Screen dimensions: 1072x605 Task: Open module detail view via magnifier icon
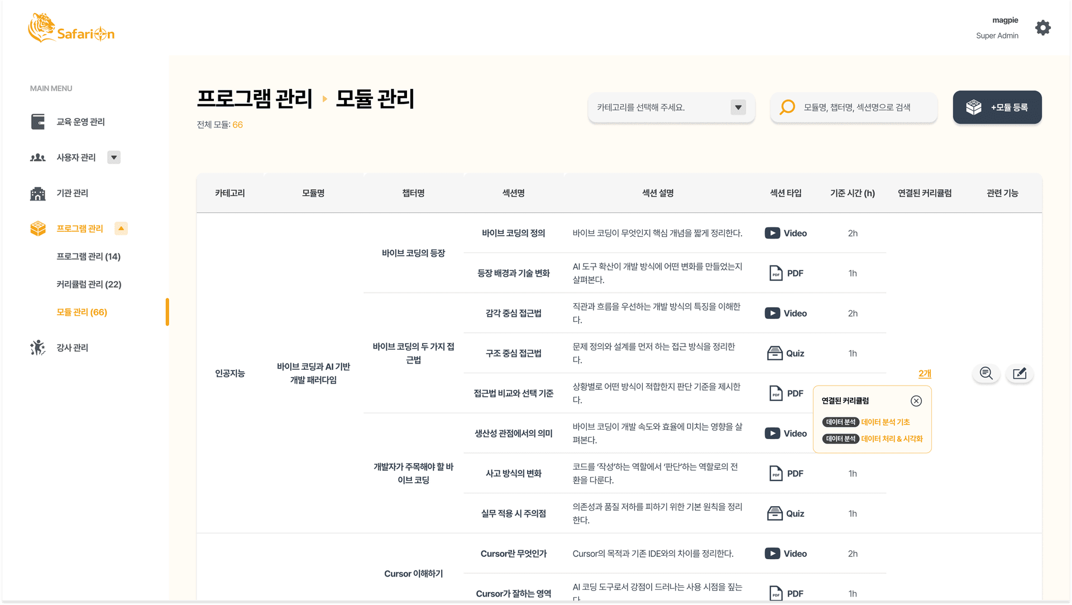pyautogui.click(x=986, y=373)
